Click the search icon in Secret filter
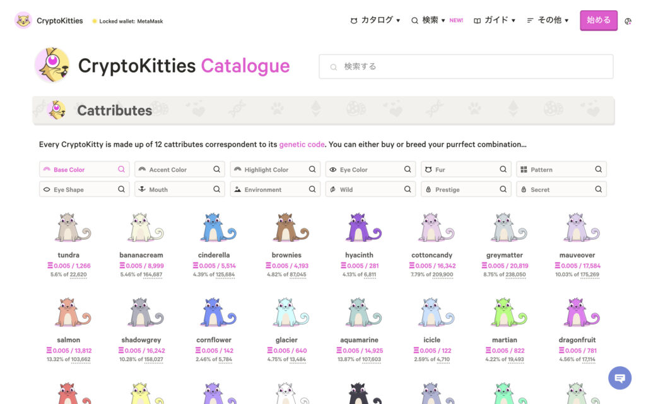646x404 pixels. point(598,189)
